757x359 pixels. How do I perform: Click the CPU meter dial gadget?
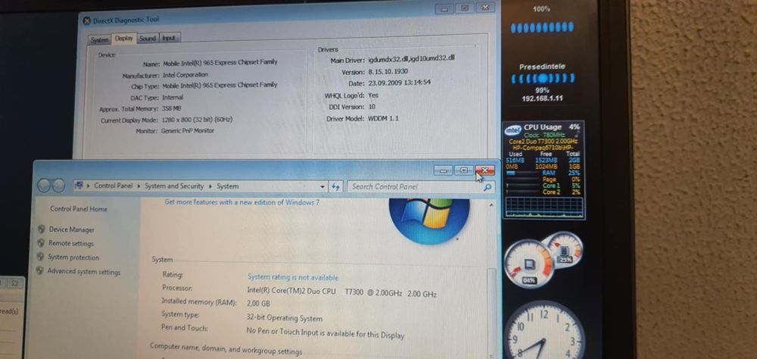pyautogui.click(x=529, y=264)
